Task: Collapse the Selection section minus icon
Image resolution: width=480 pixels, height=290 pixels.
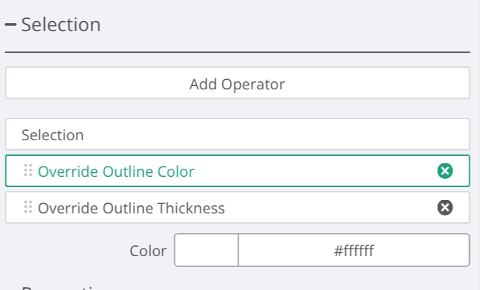Action: tap(10, 25)
